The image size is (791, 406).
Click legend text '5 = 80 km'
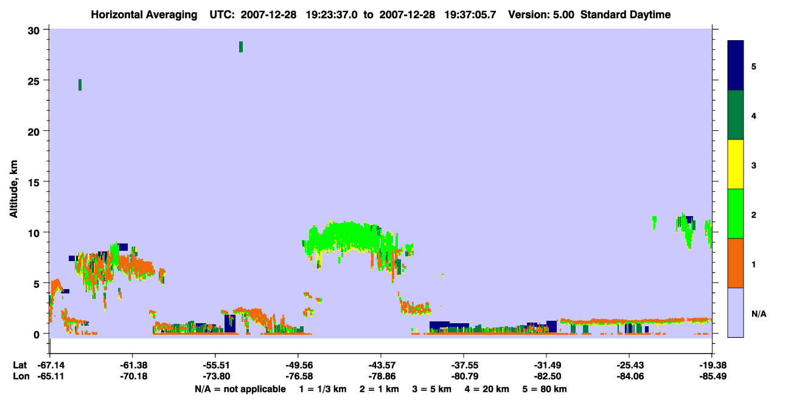tap(545, 389)
